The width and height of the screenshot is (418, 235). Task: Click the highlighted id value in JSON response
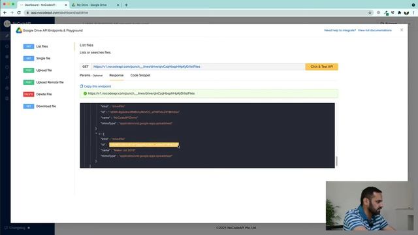pos(144,145)
